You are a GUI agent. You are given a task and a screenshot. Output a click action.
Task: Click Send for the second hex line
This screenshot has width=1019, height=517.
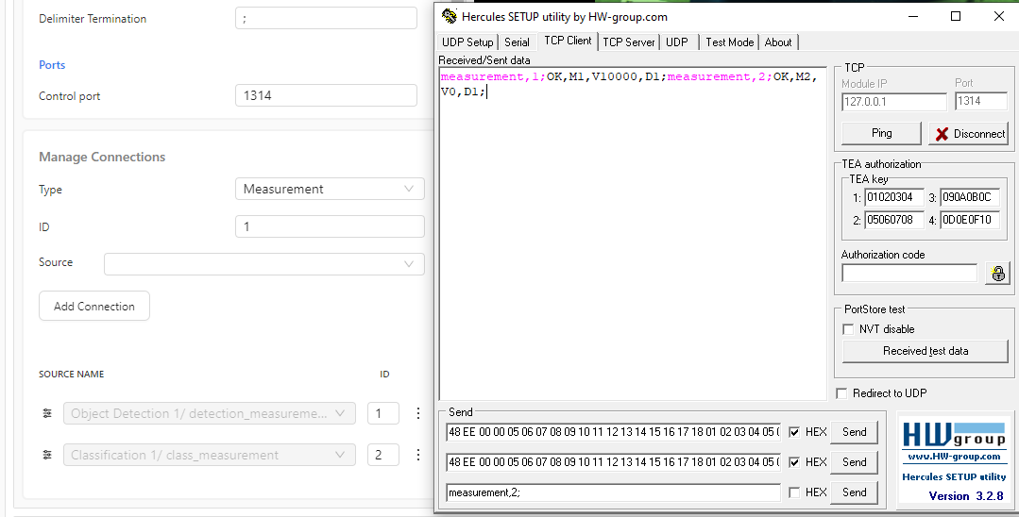[x=854, y=461]
